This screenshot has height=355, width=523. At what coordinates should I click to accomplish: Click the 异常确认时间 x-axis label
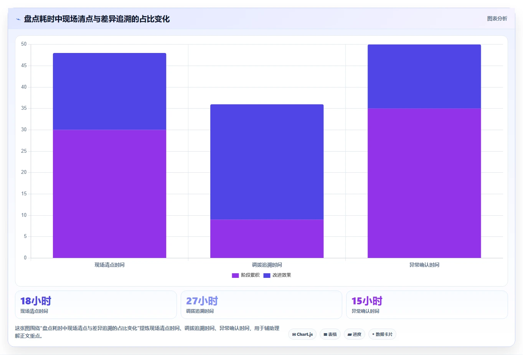coord(424,265)
